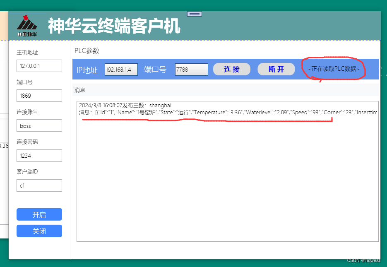Click the blue 关闭 button

39,231
